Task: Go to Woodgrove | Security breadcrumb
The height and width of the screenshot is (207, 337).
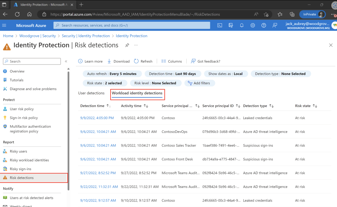Action: [x=38, y=36]
